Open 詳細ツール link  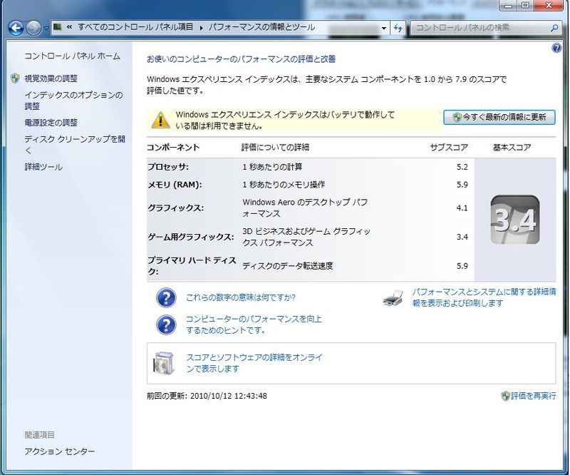[43, 167]
